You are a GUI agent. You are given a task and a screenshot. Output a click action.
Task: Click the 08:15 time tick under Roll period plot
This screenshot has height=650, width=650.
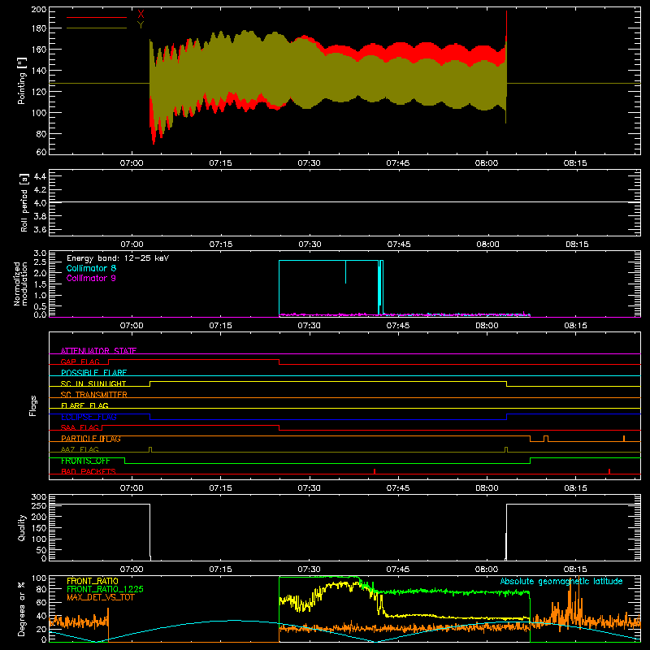coord(577,245)
